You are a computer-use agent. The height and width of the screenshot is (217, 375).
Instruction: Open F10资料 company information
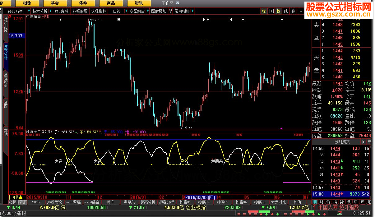pos(61,11)
